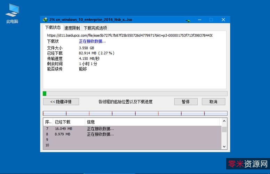Select thread row 8 with 8.979 MB
Viewport: 270px width, 174px height.
[x=132, y=134]
